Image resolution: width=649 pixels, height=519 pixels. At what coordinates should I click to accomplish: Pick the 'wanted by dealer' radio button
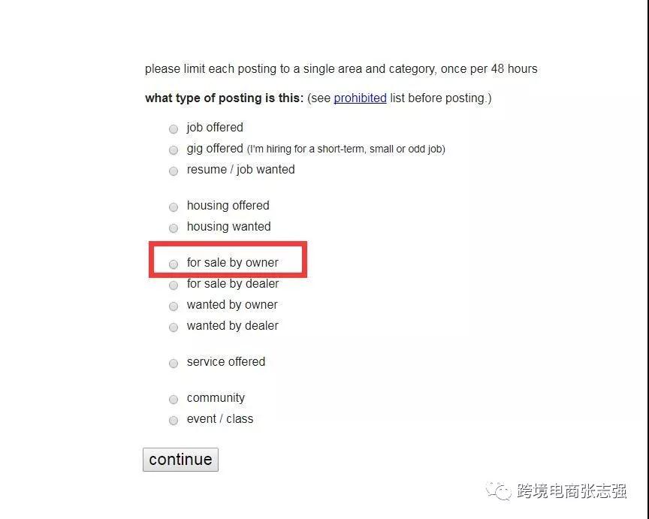tap(174, 327)
